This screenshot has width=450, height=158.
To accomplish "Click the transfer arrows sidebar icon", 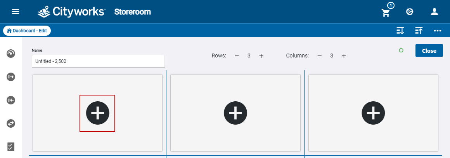I will (11, 123).
